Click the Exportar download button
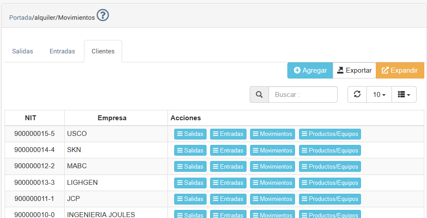Image resolution: width=427 pixels, height=218 pixels. coord(354,70)
